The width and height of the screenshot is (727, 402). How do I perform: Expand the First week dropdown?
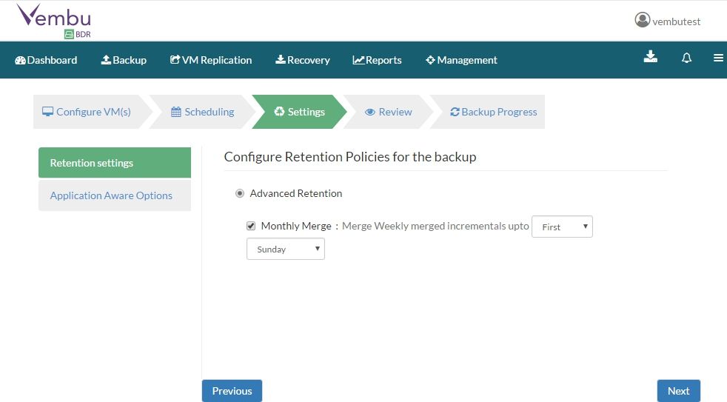point(562,227)
